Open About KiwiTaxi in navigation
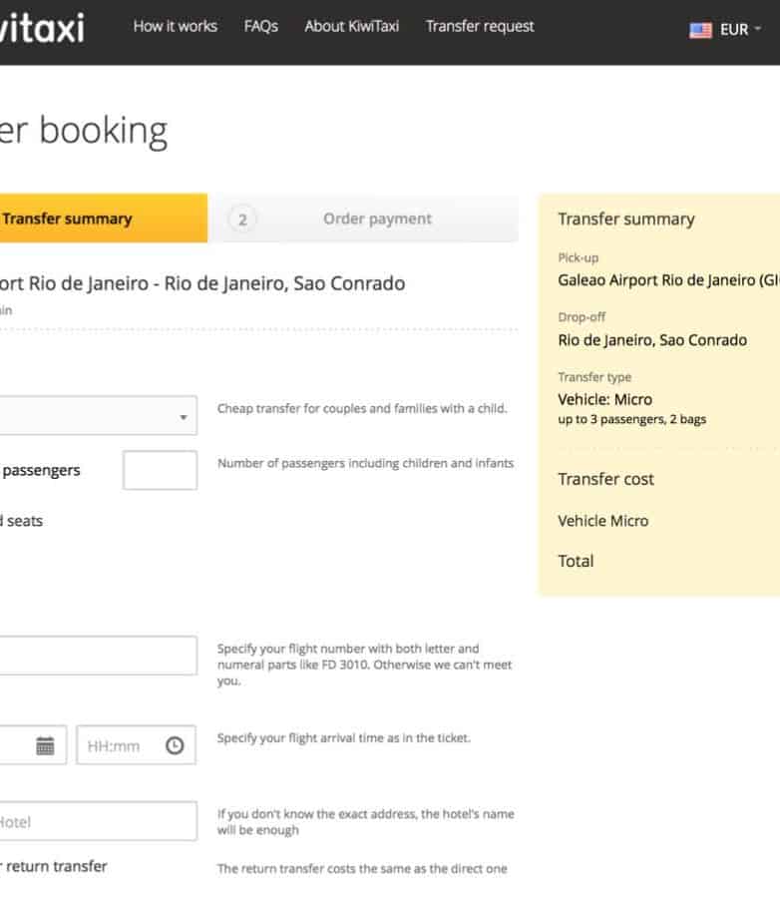Screen dimensions: 780x904 [x=351, y=26]
